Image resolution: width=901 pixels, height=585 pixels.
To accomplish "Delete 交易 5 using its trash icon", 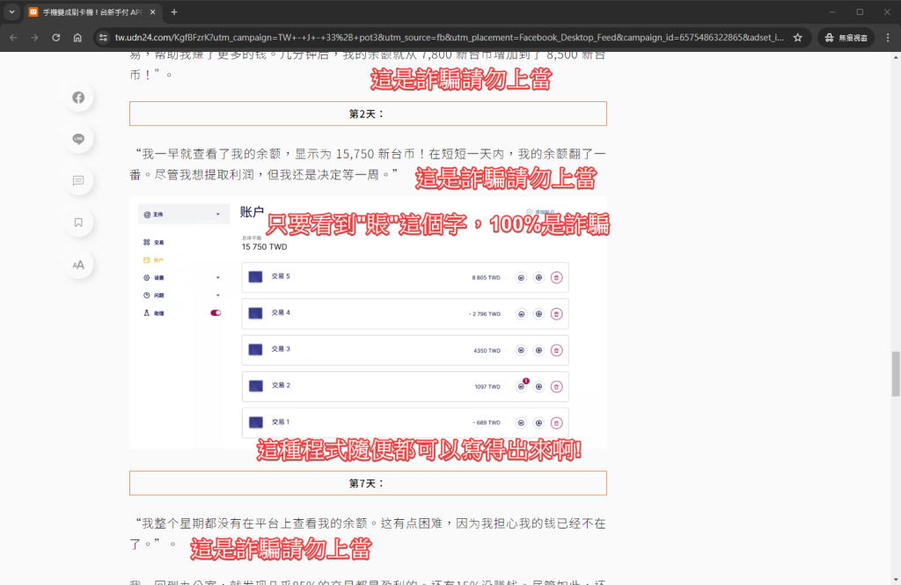I will coord(556,277).
